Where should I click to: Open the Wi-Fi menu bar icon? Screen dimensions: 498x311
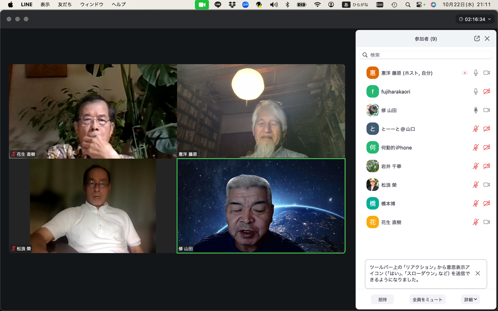317,5
